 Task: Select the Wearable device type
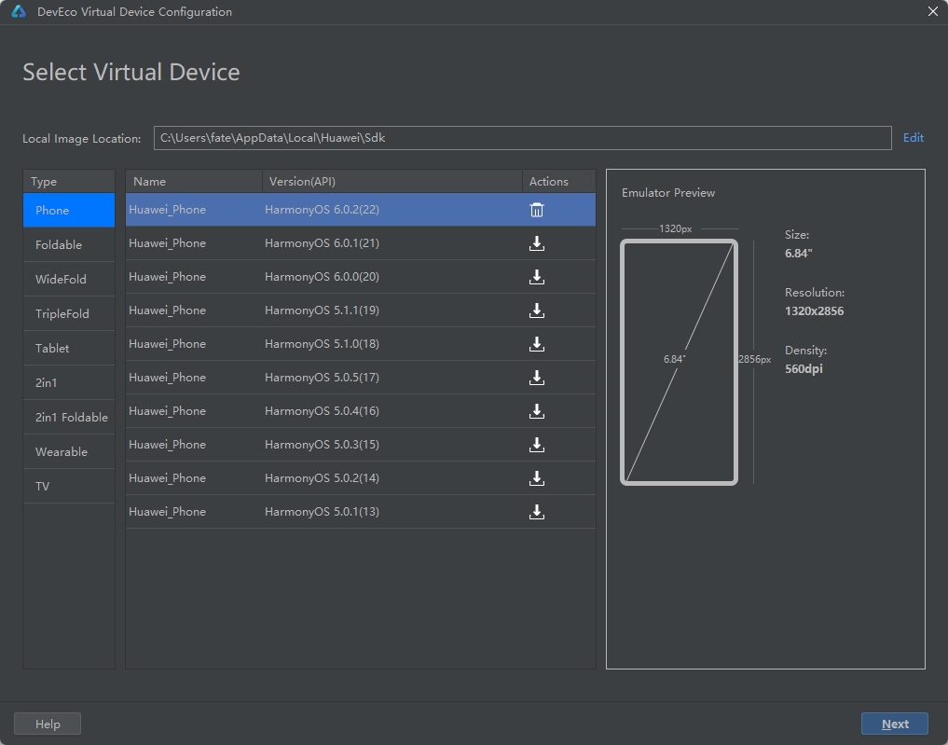[x=69, y=451]
